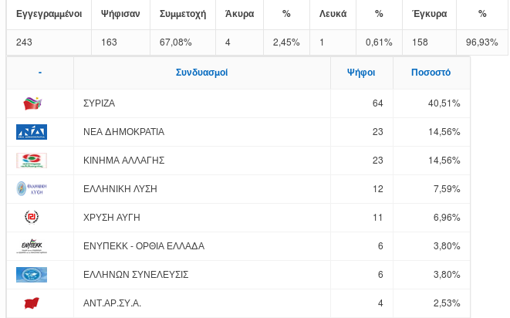Click the Συμμετοχή header cell

click(x=183, y=14)
